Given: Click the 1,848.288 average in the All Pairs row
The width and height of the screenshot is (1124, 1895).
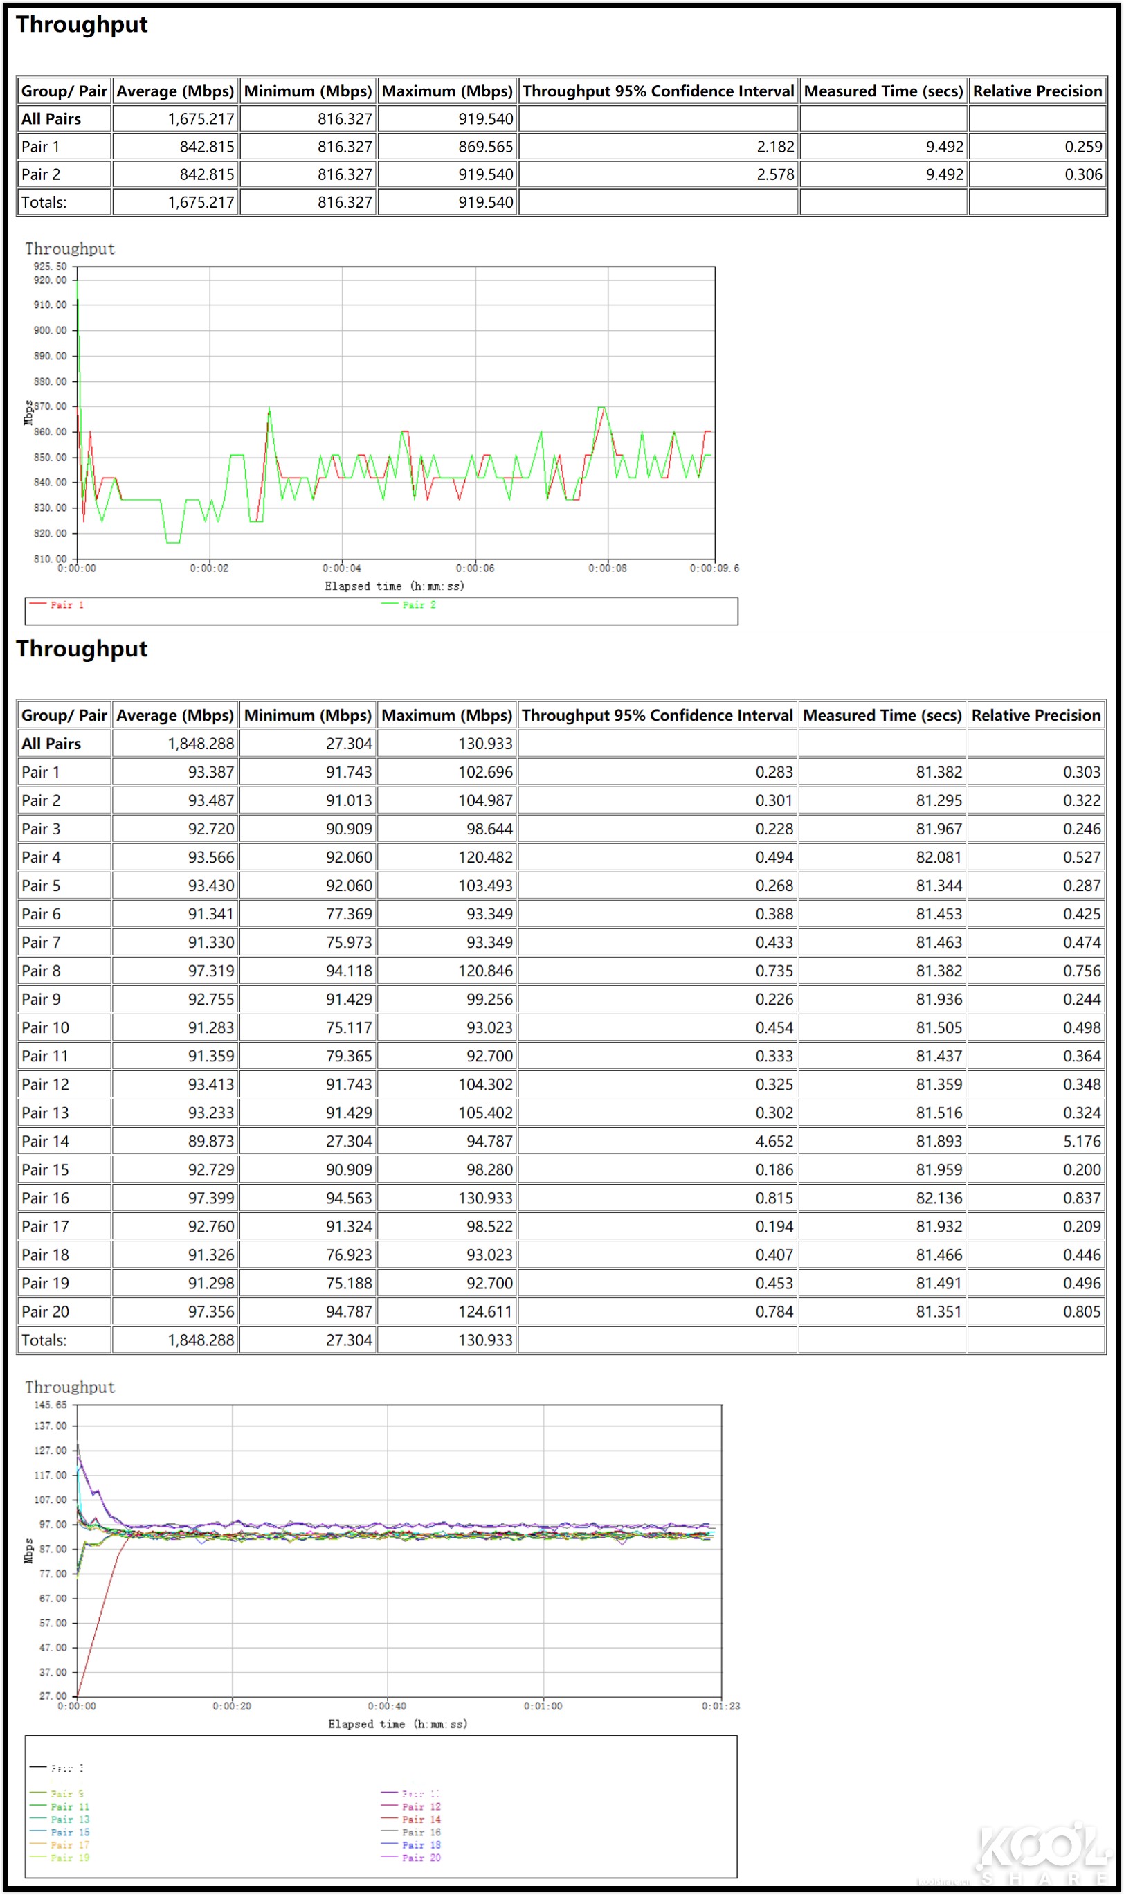Looking at the screenshot, I should pos(201,744).
